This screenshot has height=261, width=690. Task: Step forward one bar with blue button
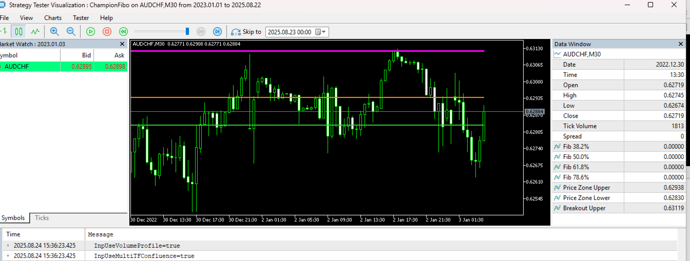(217, 32)
